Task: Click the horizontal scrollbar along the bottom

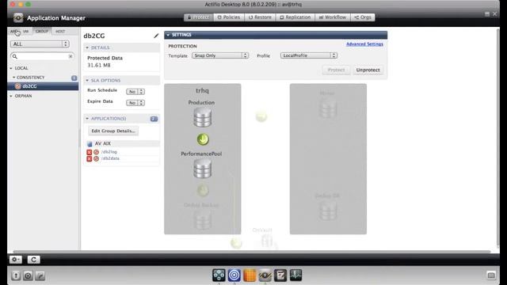Action: [x=252, y=252]
